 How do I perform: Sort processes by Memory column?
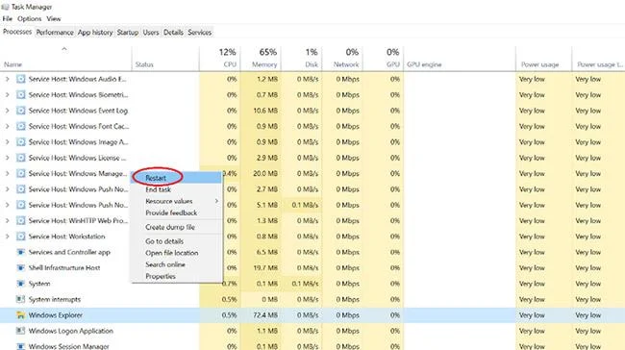click(x=261, y=59)
